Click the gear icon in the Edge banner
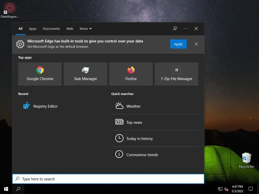259x194 pixels. coord(20,44)
